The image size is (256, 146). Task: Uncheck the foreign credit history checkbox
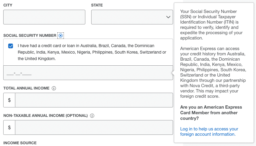(11, 46)
